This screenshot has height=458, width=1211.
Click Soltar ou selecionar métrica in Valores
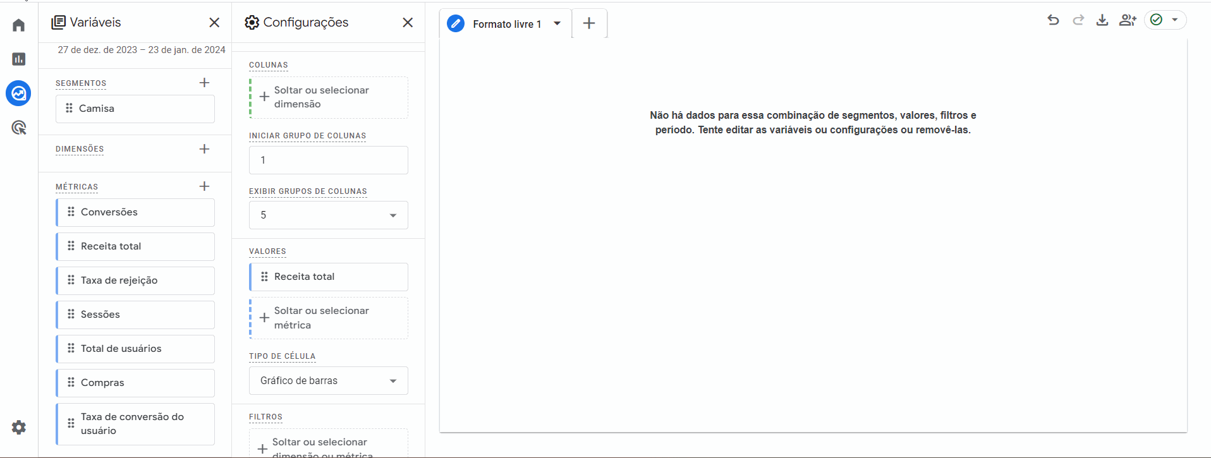click(329, 318)
